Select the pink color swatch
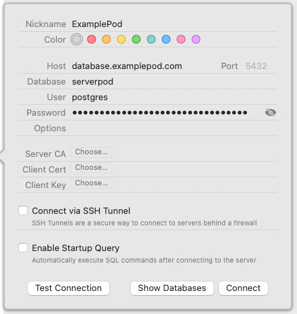Image resolution: width=297 pixels, height=314 pixels. pos(181,39)
